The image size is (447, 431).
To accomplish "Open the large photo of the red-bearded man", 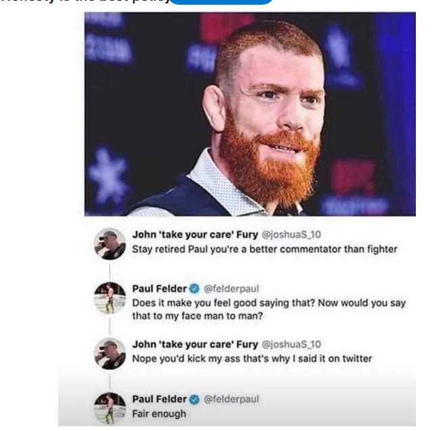I will tap(250, 114).
